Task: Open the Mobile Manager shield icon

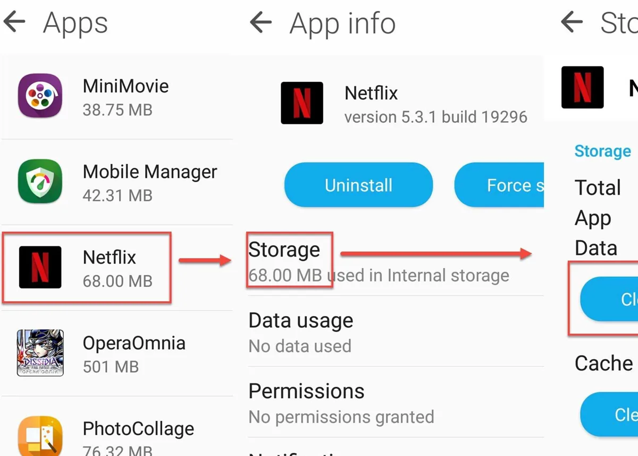Action: point(40,181)
